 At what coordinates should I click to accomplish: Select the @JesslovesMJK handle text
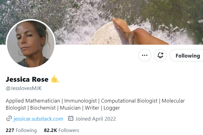pos(24,88)
